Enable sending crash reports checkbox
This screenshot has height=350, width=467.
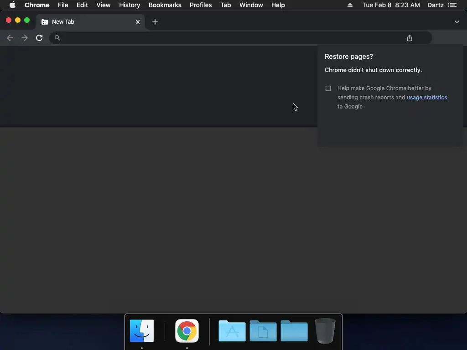coord(328,88)
